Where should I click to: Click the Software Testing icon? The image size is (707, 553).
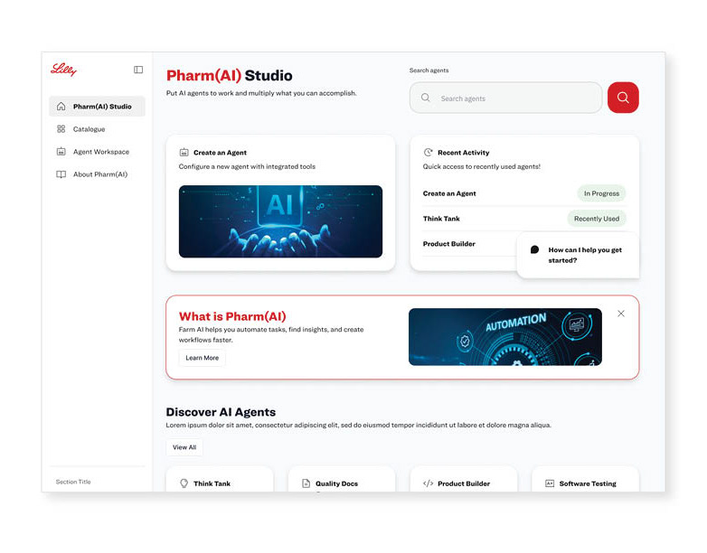(x=550, y=483)
